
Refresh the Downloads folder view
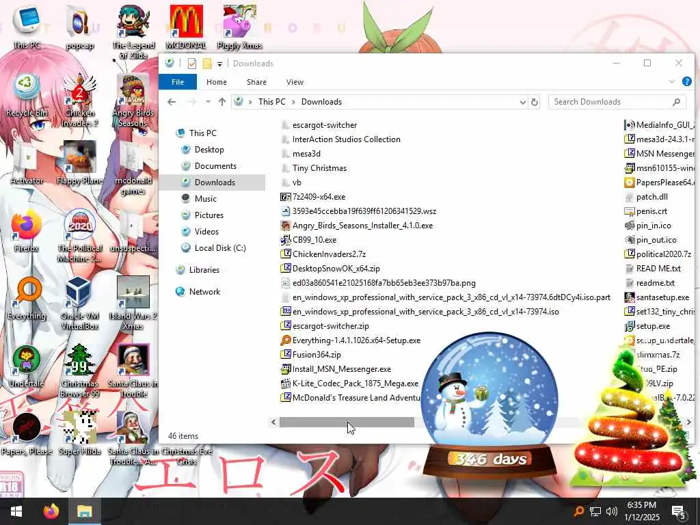[x=535, y=103]
